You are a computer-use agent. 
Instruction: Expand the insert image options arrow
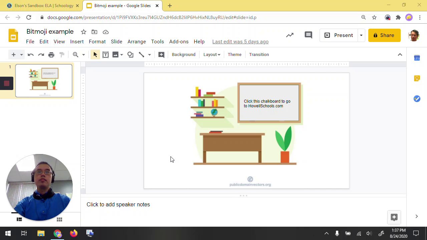pyautogui.click(x=122, y=54)
